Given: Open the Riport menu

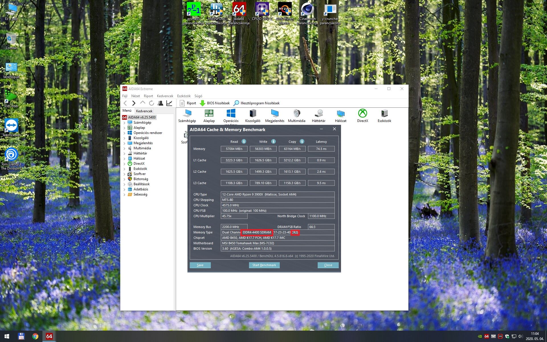Looking at the screenshot, I should click(148, 96).
